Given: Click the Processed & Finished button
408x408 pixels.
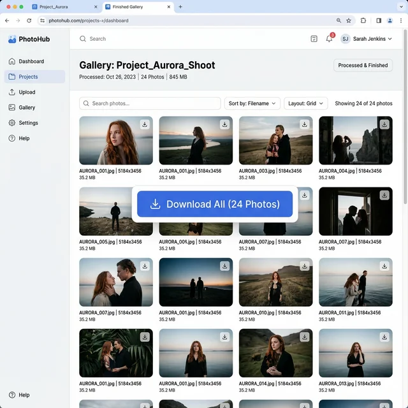Looking at the screenshot, I should [x=363, y=65].
